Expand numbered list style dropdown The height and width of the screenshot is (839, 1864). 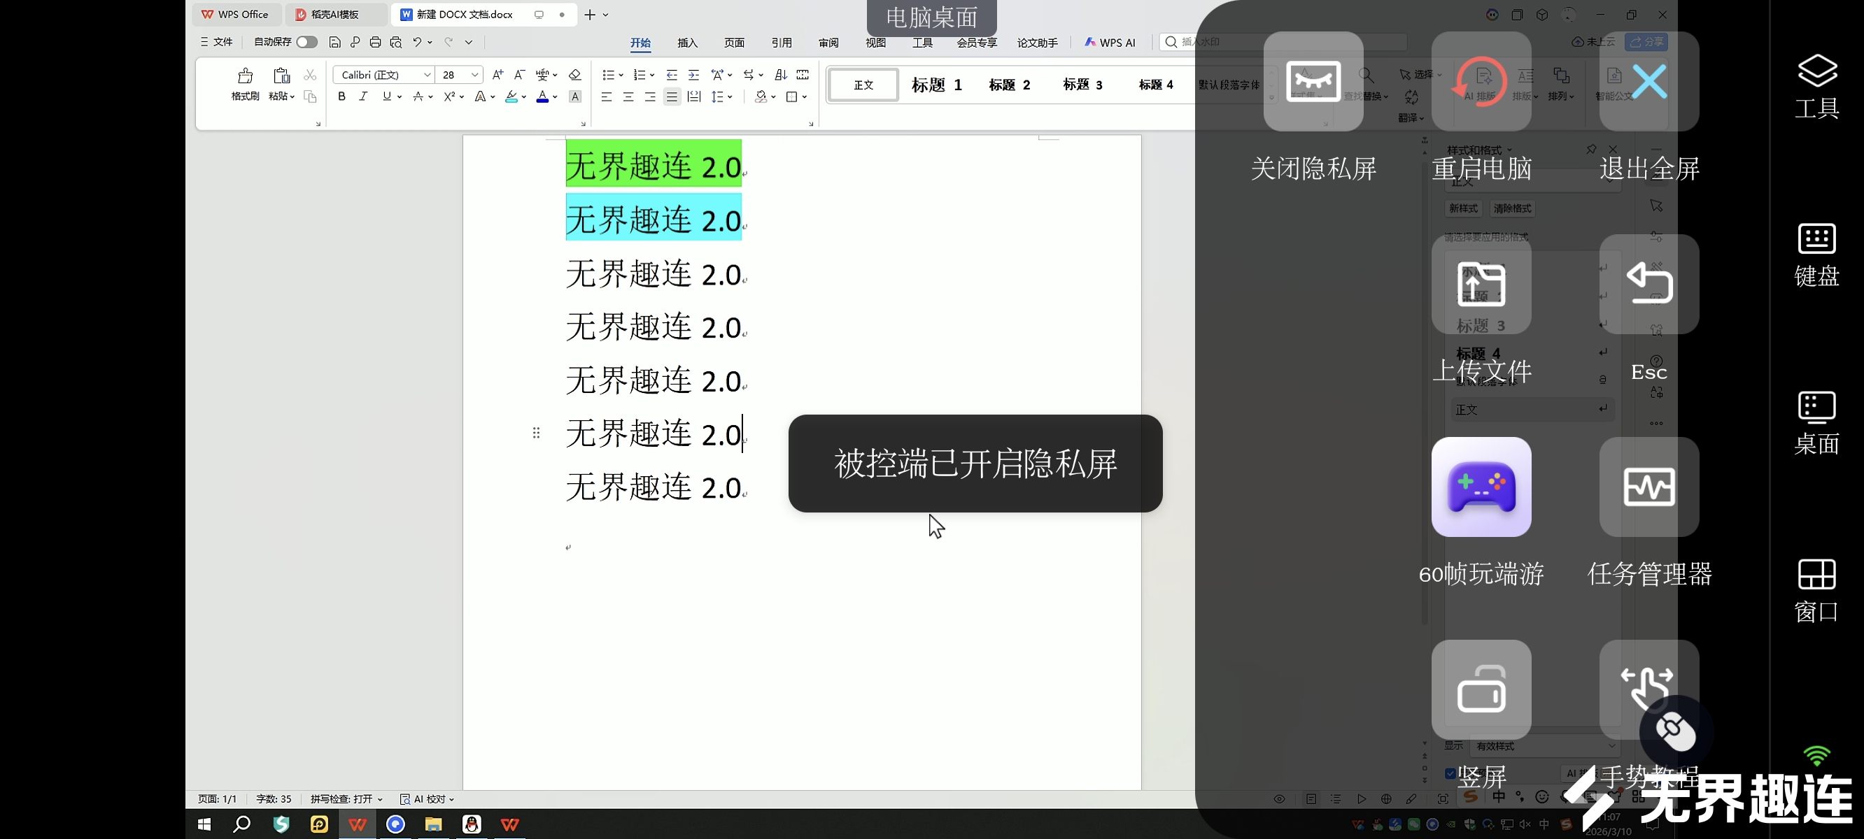(652, 75)
